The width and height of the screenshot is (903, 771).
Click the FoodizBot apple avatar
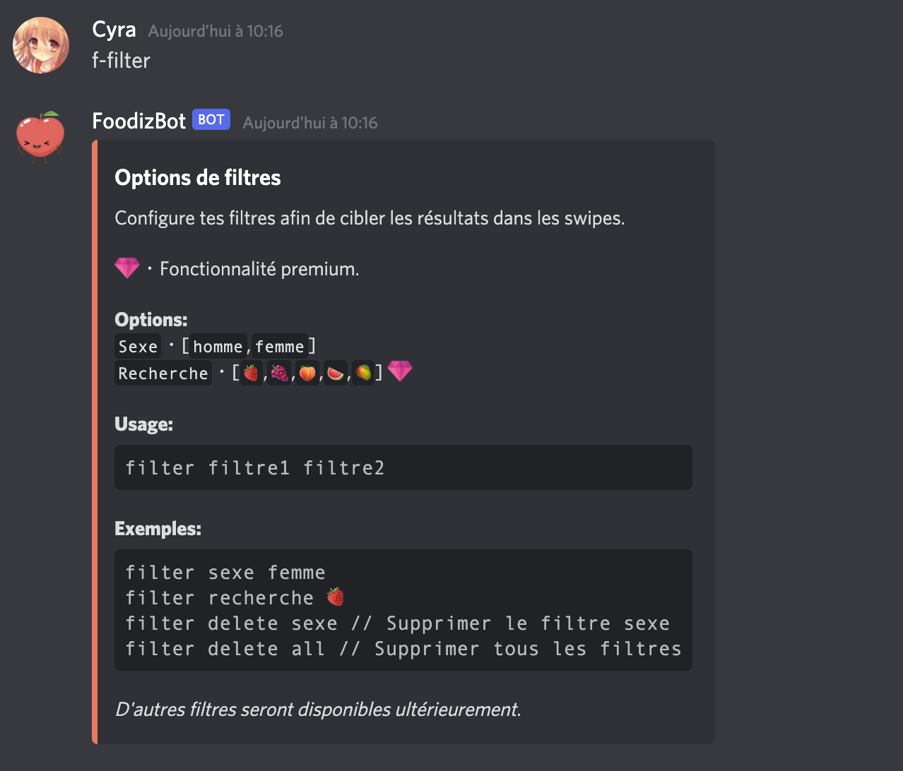[40, 136]
